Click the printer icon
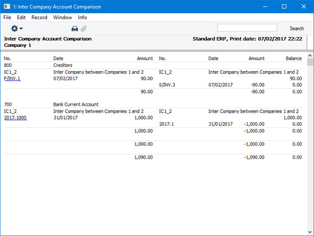 [x=75, y=29]
